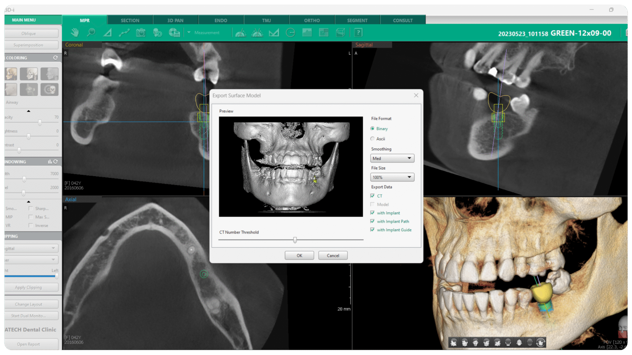Toggle the with Implant checkbox

[372, 213]
